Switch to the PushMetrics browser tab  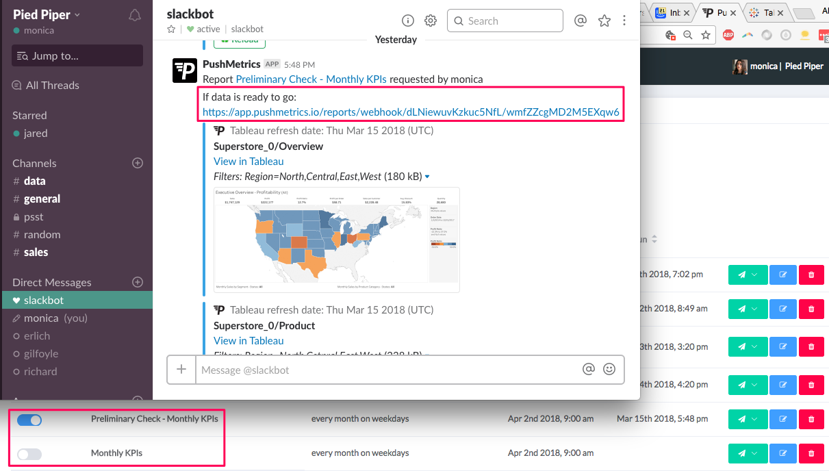[x=720, y=12]
